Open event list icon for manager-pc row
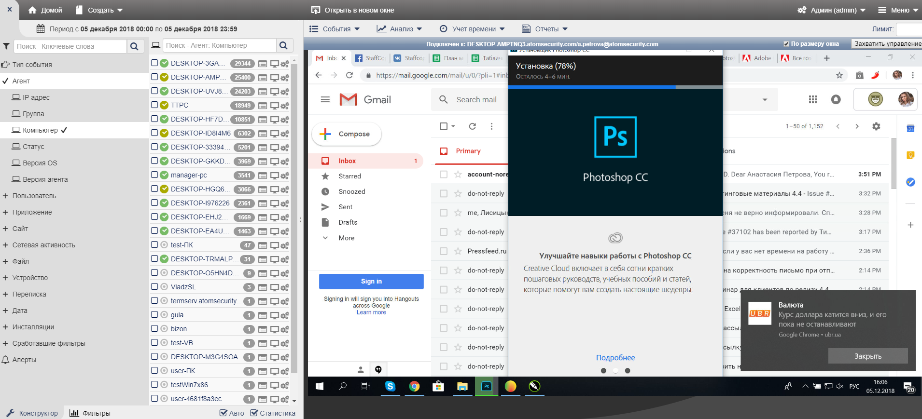This screenshot has width=922, height=419. 263,176
